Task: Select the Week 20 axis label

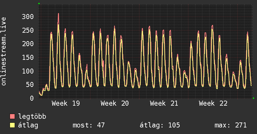Action: click(115, 103)
